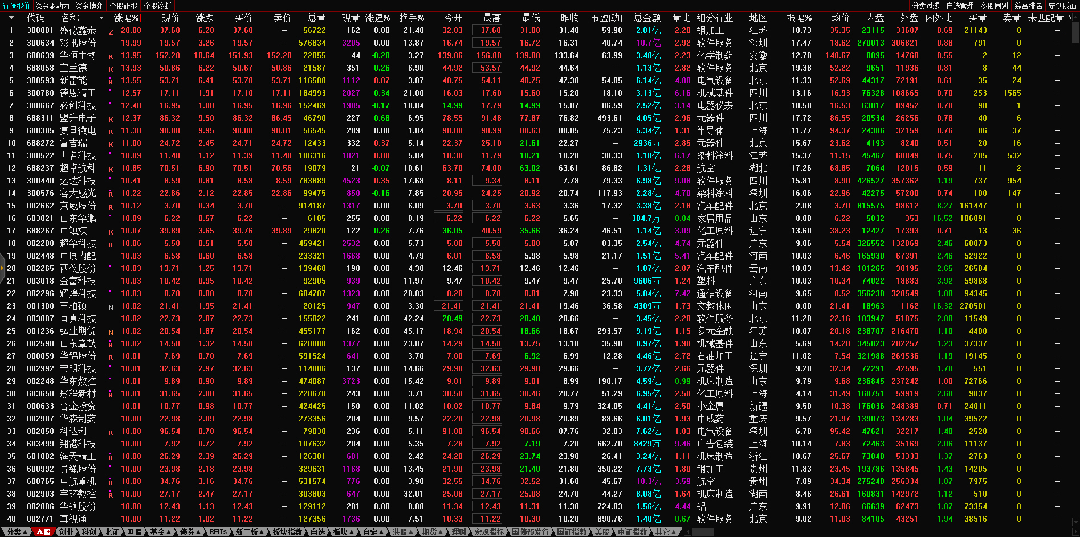Expand the 分类 tab menu
The height and width of the screenshot is (537, 1080).
tap(17, 532)
